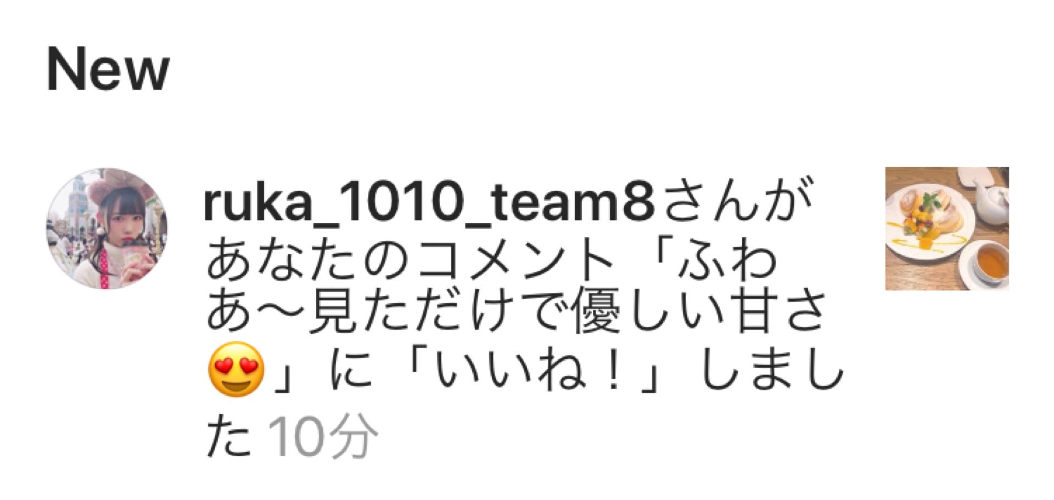Open ruka_1010_team8's round profile picture
This screenshot has height=500, width=1054.
pyautogui.click(x=107, y=229)
